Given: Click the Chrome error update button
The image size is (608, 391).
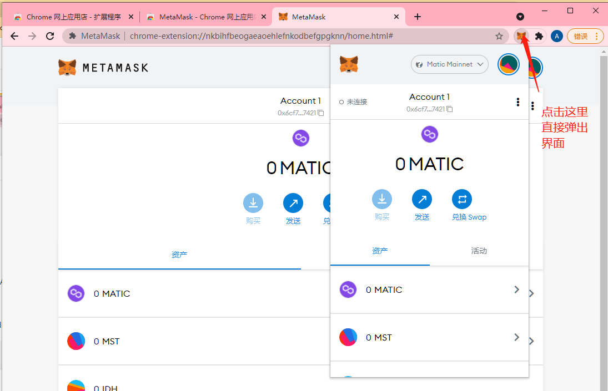Looking at the screenshot, I should click(585, 36).
